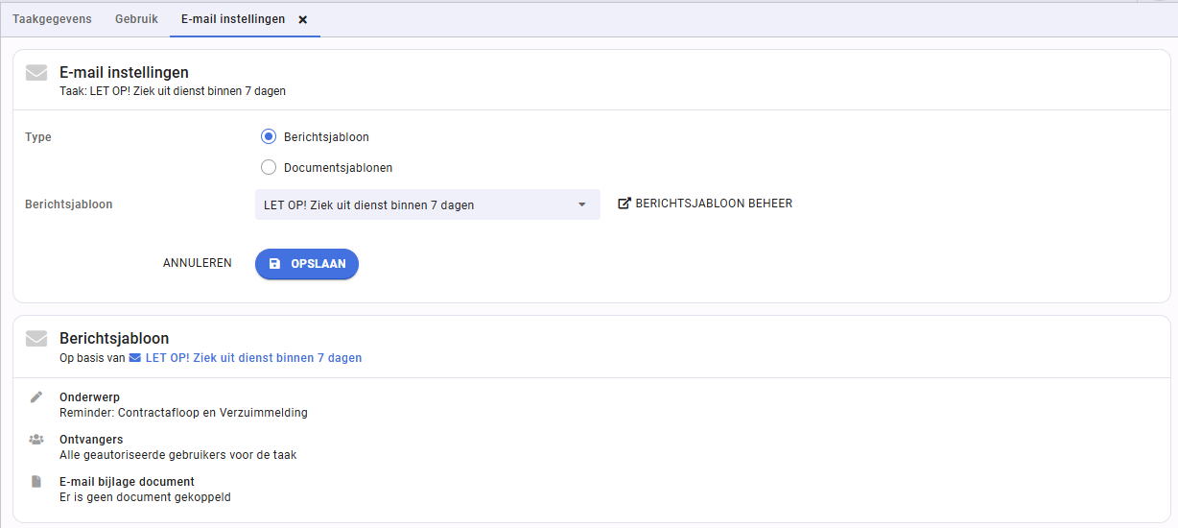
Task: Open the Gebruik tab
Action: pos(136,19)
